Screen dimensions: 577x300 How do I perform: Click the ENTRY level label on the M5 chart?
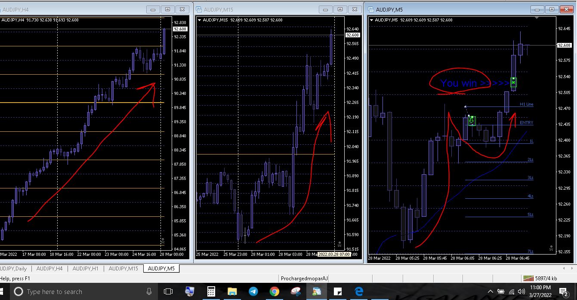[x=526, y=123]
